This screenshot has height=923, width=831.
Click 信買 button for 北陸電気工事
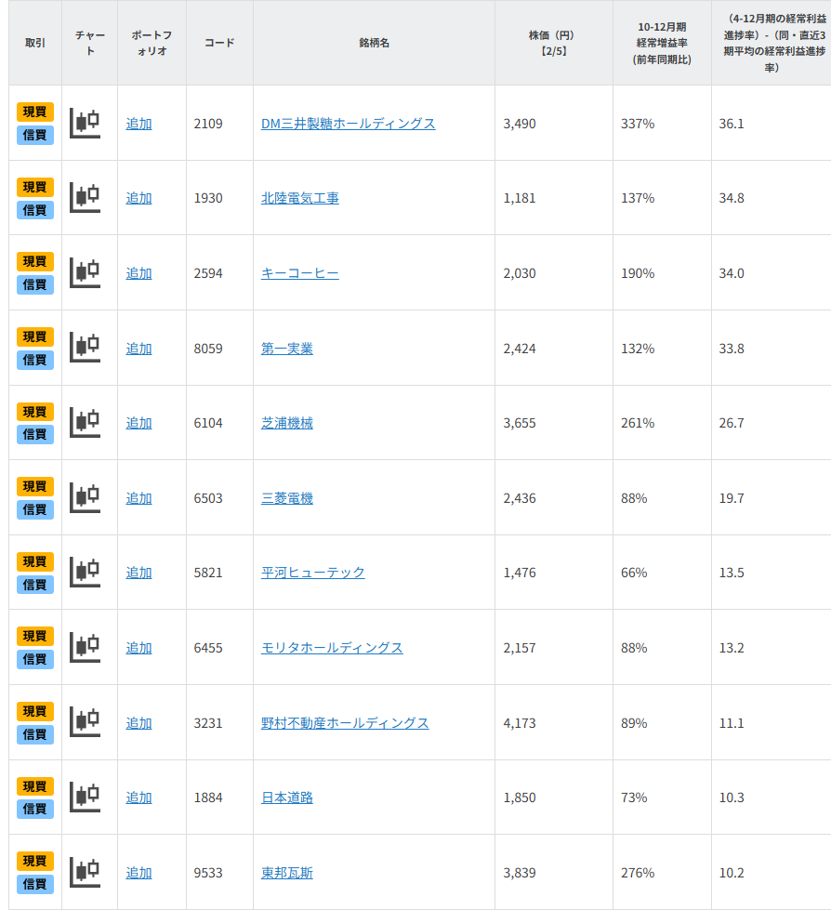(35, 210)
